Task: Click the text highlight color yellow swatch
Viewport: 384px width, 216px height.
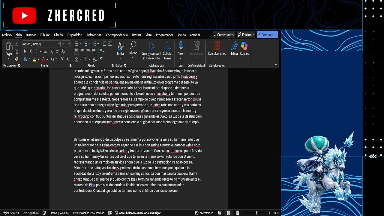Action: pos(34,59)
